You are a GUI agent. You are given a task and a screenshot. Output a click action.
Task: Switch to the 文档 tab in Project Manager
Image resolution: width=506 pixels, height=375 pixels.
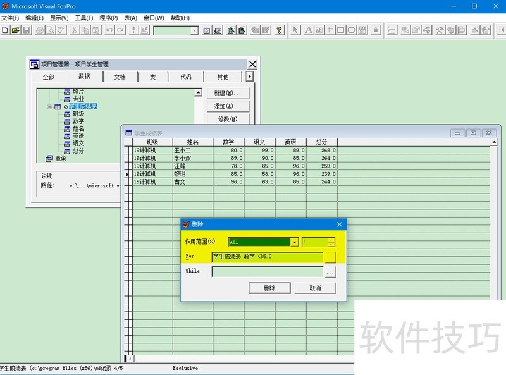(120, 77)
